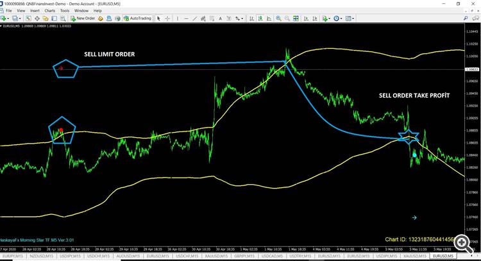Toggle chart auto scroll

[306, 19]
